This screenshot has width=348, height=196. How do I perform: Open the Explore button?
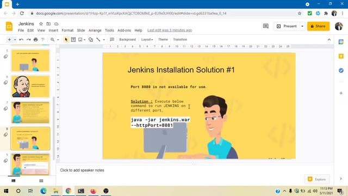tap(317, 179)
